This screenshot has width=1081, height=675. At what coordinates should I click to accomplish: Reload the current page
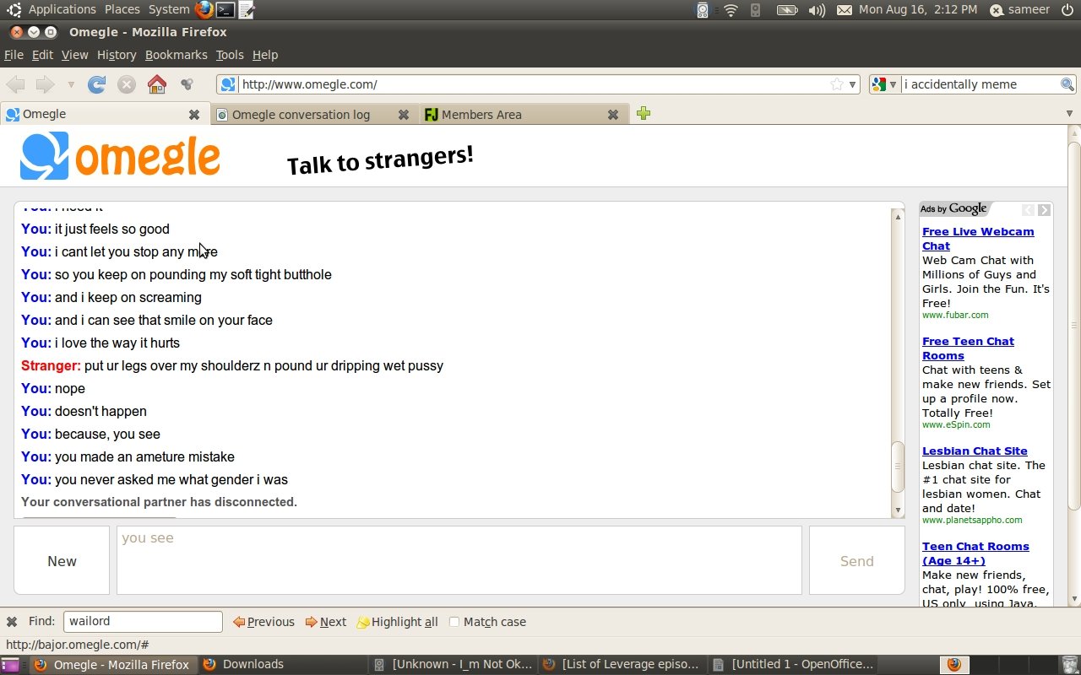click(x=97, y=84)
